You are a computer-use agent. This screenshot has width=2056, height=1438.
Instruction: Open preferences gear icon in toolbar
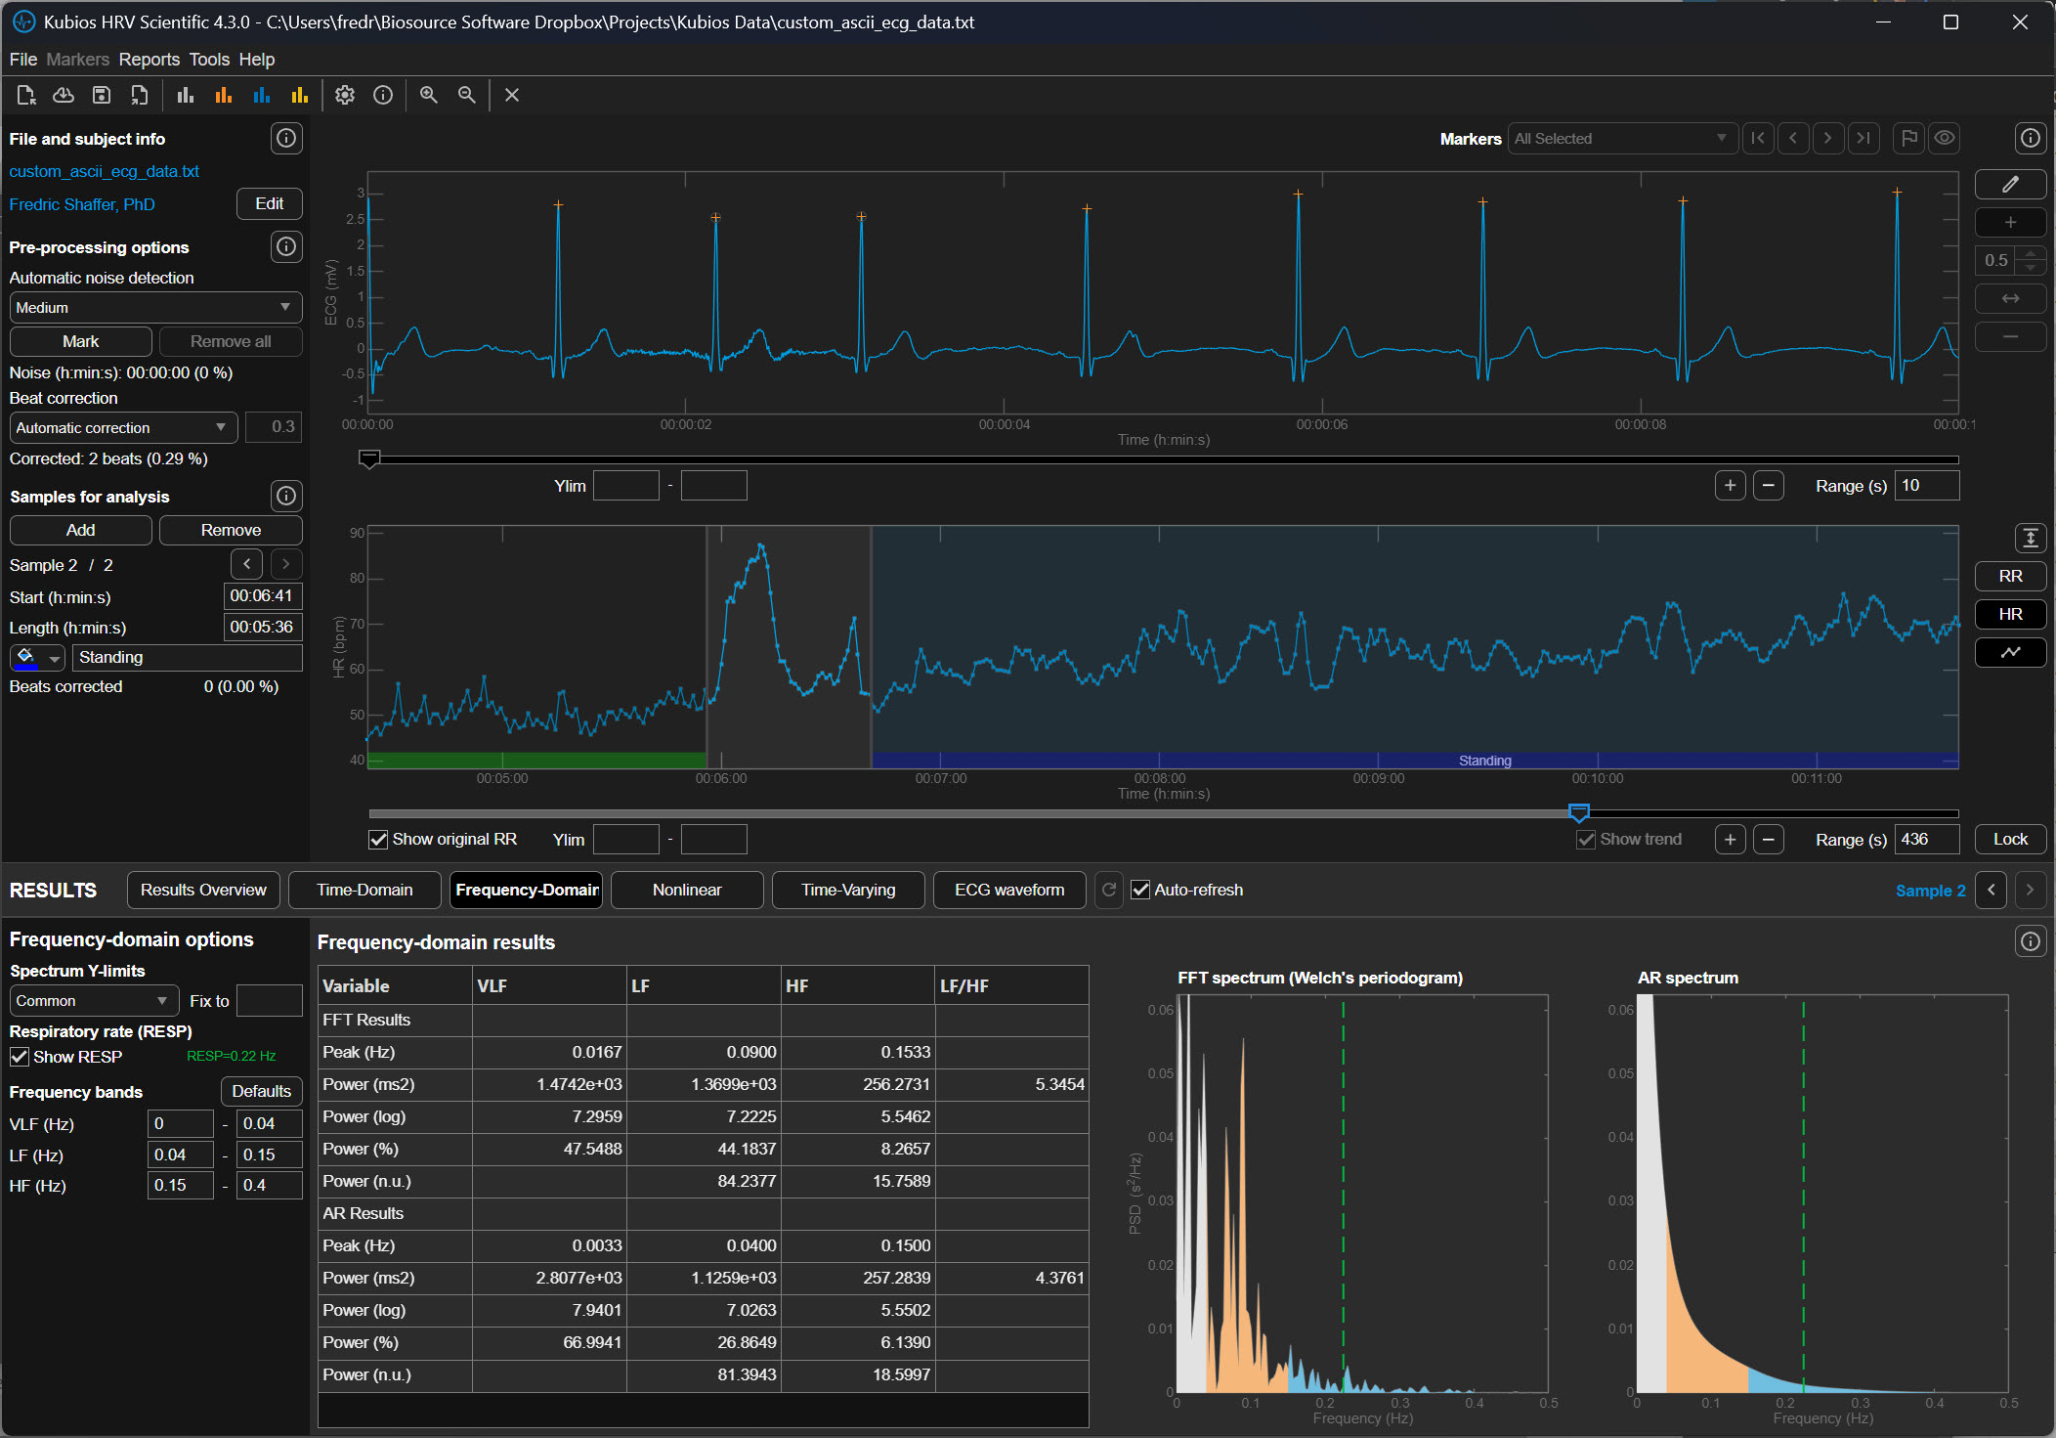pyautogui.click(x=345, y=95)
